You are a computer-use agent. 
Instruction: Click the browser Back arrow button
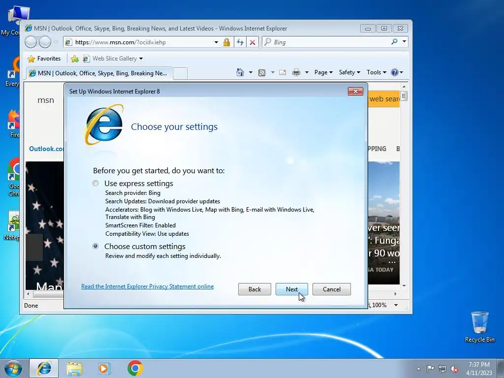(x=31, y=42)
